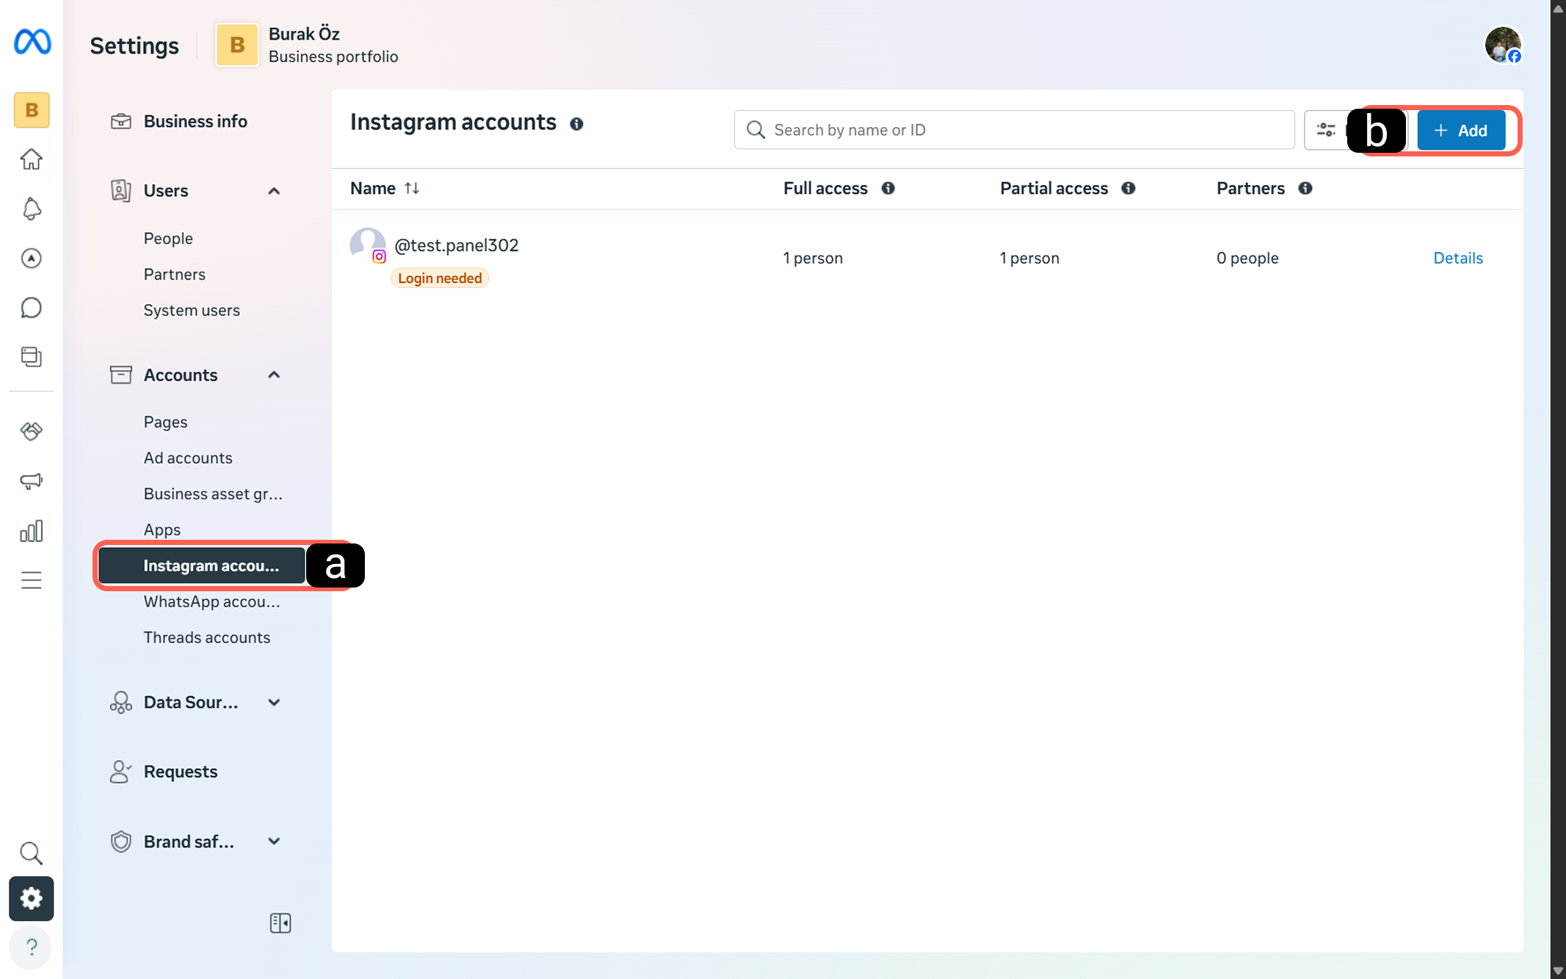Open Pages under Accounts
This screenshot has height=979, width=1566.
point(165,422)
